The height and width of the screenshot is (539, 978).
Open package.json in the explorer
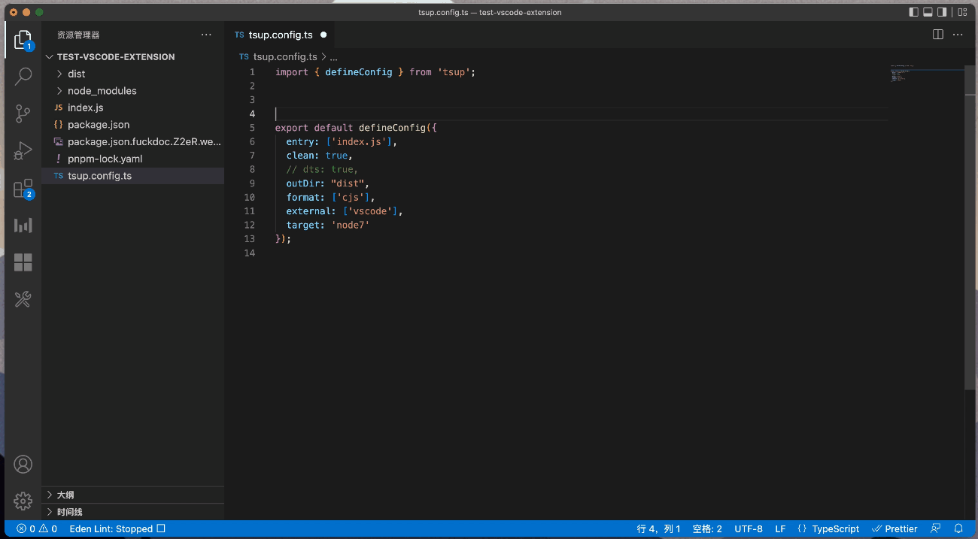132,125
